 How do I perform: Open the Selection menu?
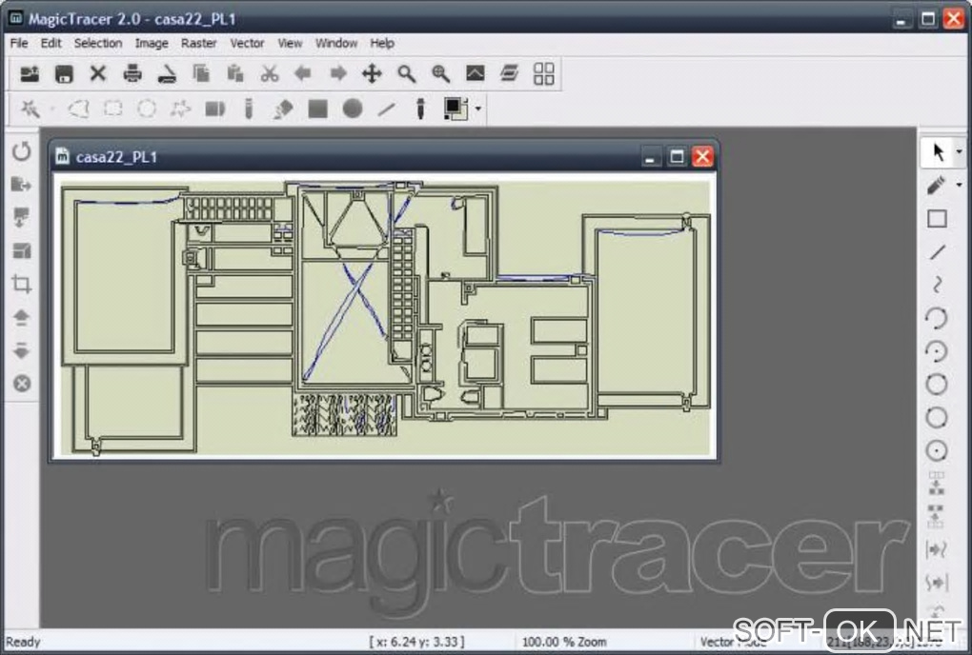[x=98, y=43]
